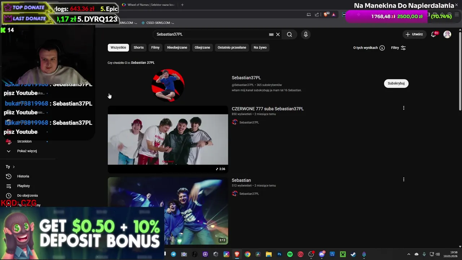
Task: Launch Steam from the taskbar
Action: [353, 254]
